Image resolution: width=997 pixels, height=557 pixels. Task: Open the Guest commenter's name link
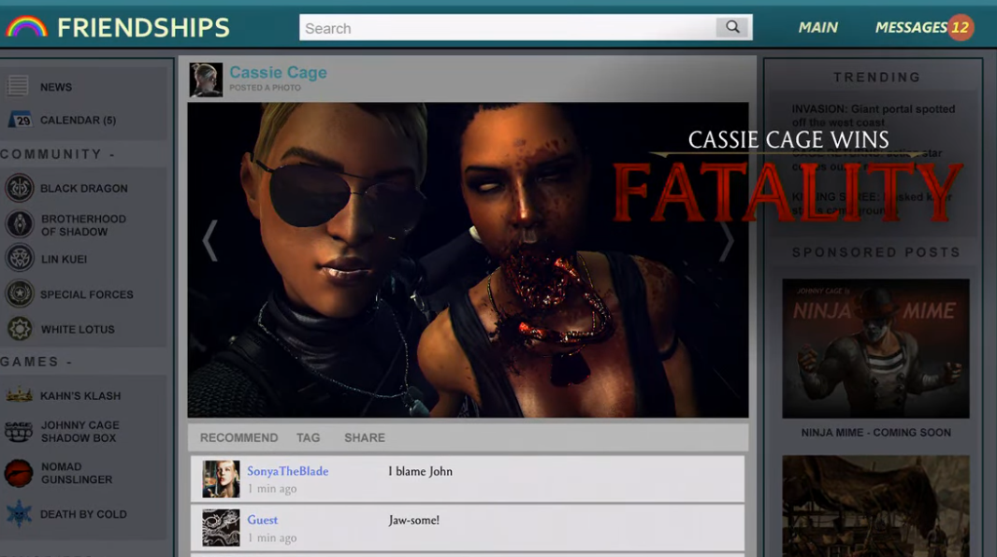(263, 520)
